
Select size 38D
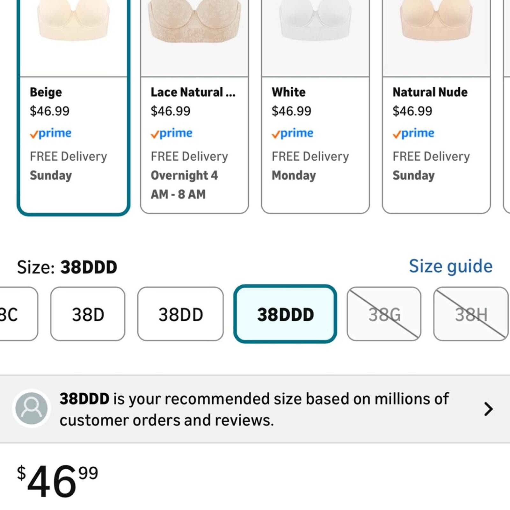(x=88, y=314)
